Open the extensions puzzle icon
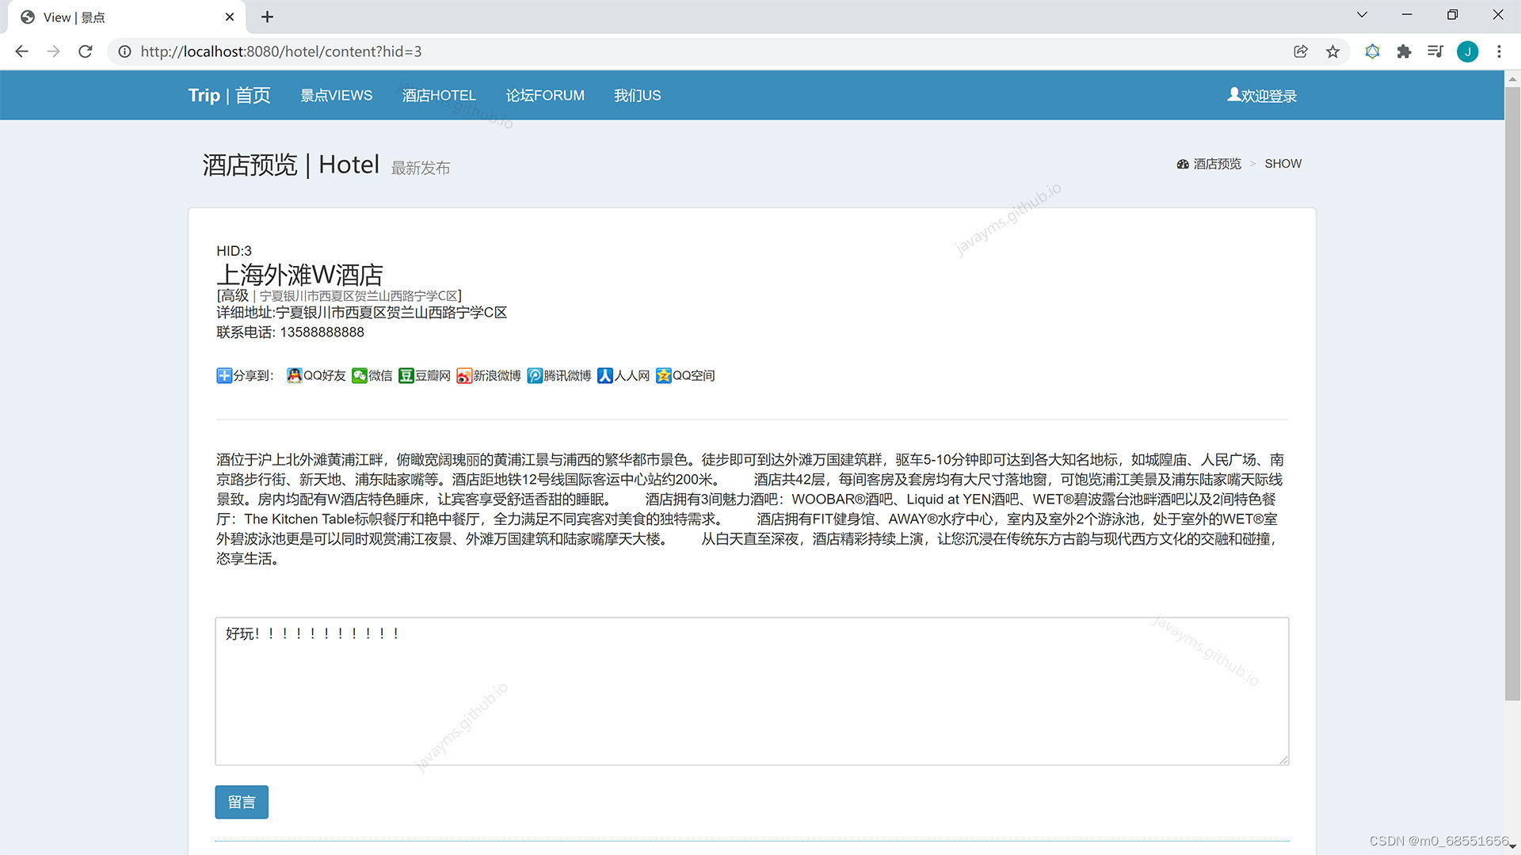 [1404, 51]
